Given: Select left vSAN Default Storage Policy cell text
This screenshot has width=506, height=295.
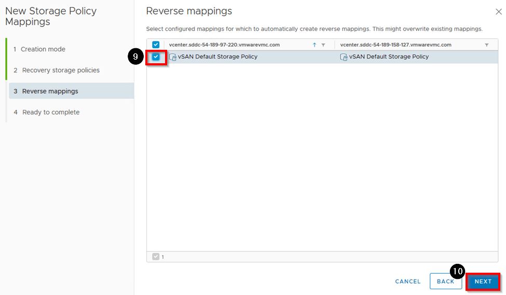Looking at the screenshot, I should pos(218,57).
